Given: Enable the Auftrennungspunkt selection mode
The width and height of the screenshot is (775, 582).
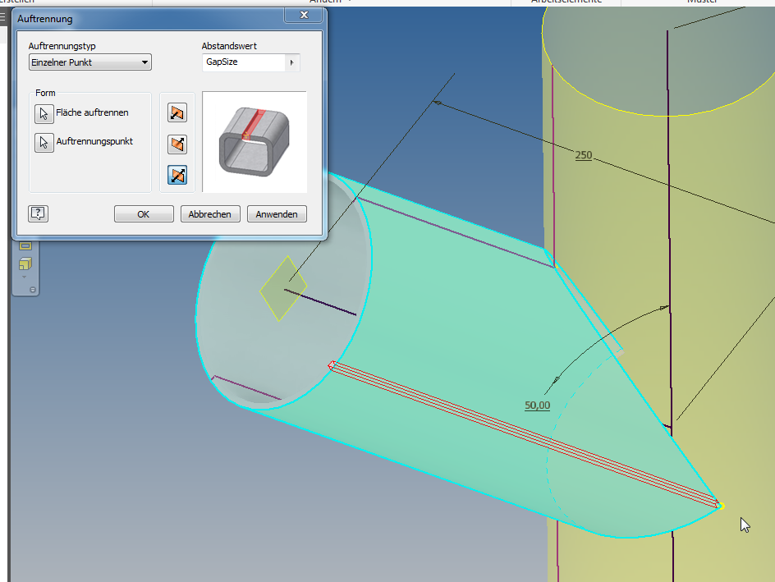Looking at the screenshot, I should (x=45, y=143).
